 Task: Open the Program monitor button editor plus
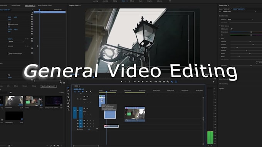(213, 82)
